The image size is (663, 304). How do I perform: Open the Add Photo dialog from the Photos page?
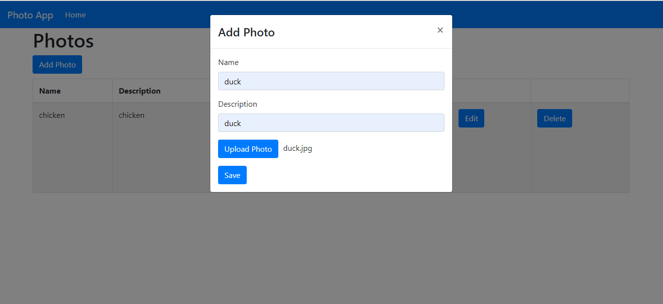57,64
